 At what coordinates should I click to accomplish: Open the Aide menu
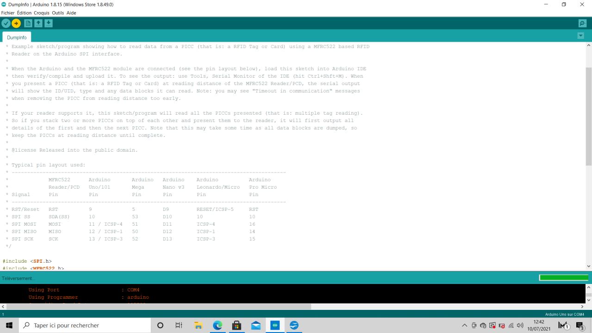tap(71, 13)
